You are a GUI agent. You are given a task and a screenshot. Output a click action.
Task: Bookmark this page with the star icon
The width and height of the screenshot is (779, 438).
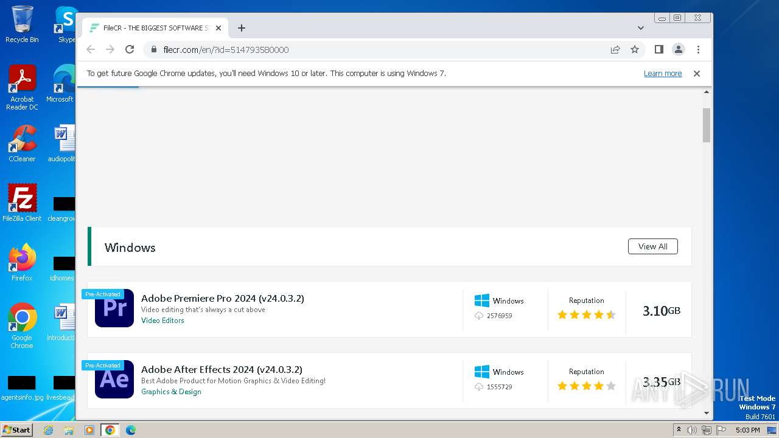pos(635,49)
